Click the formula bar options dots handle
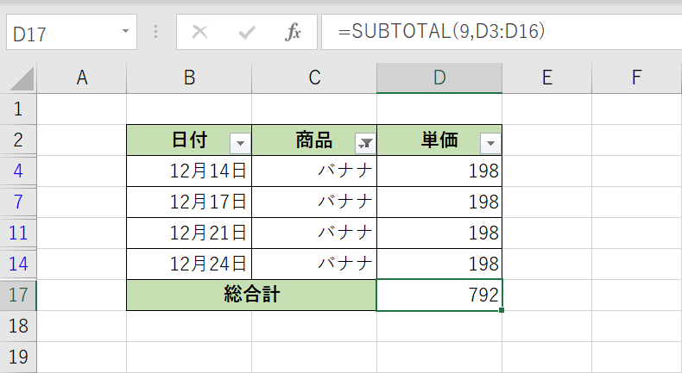Viewport: 682px width, 373px height. [x=155, y=32]
